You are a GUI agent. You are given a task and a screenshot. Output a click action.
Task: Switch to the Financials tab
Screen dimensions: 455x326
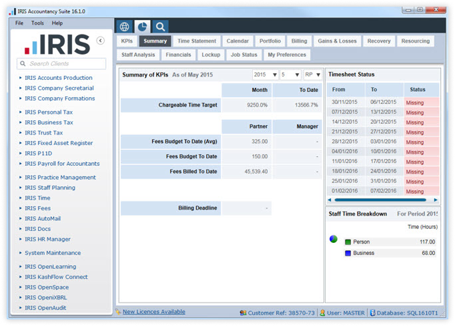178,55
